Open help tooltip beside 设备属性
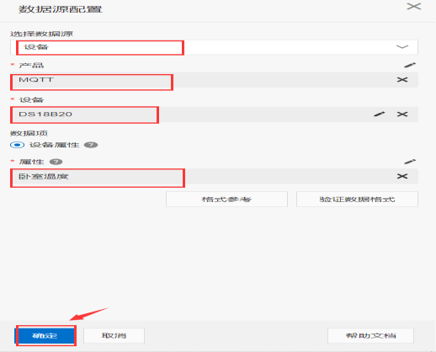 [x=91, y=145]
